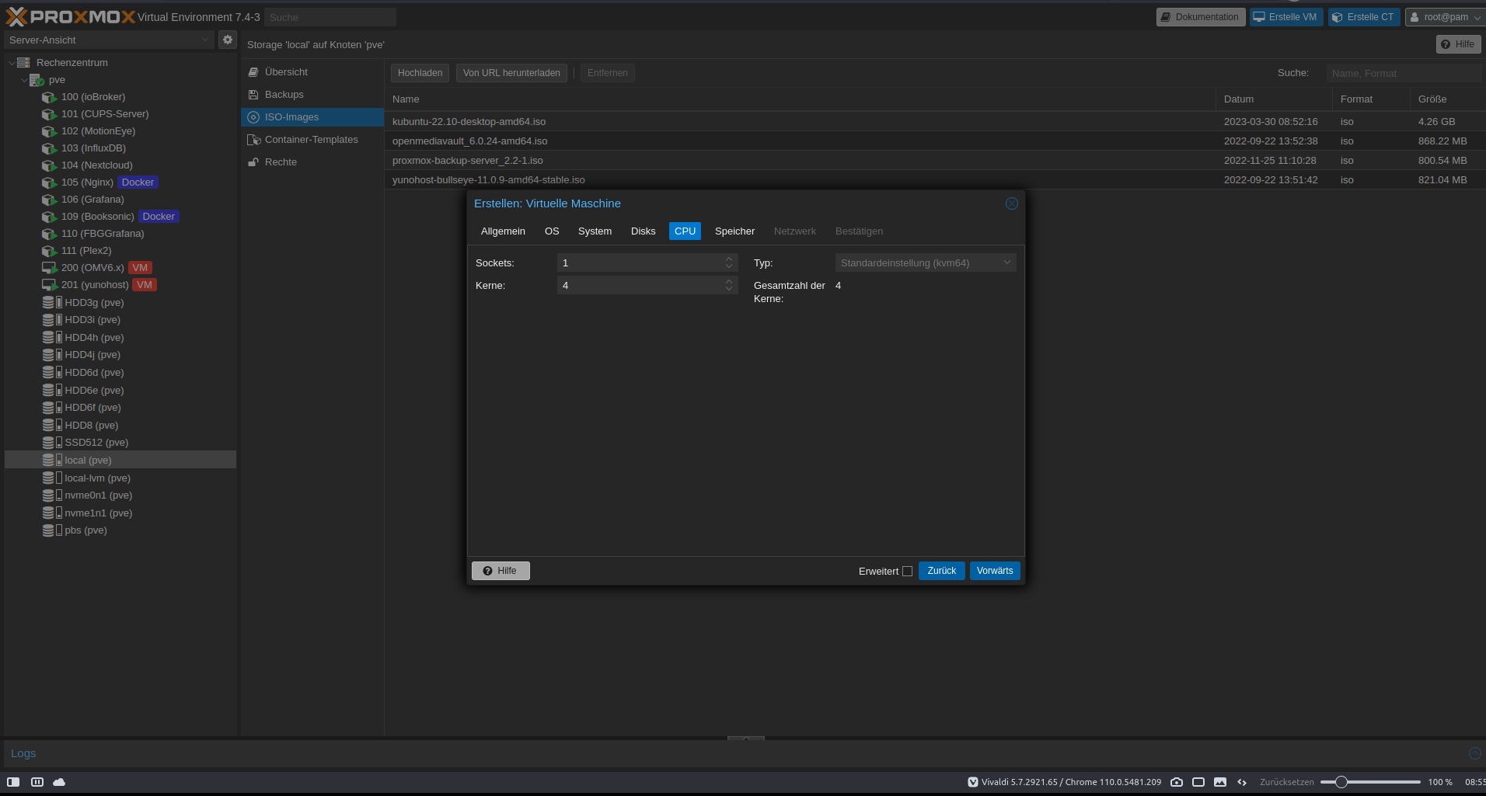1486x796 pixels.
Task: Switch to System tab
Action: (x=595, y=231)
